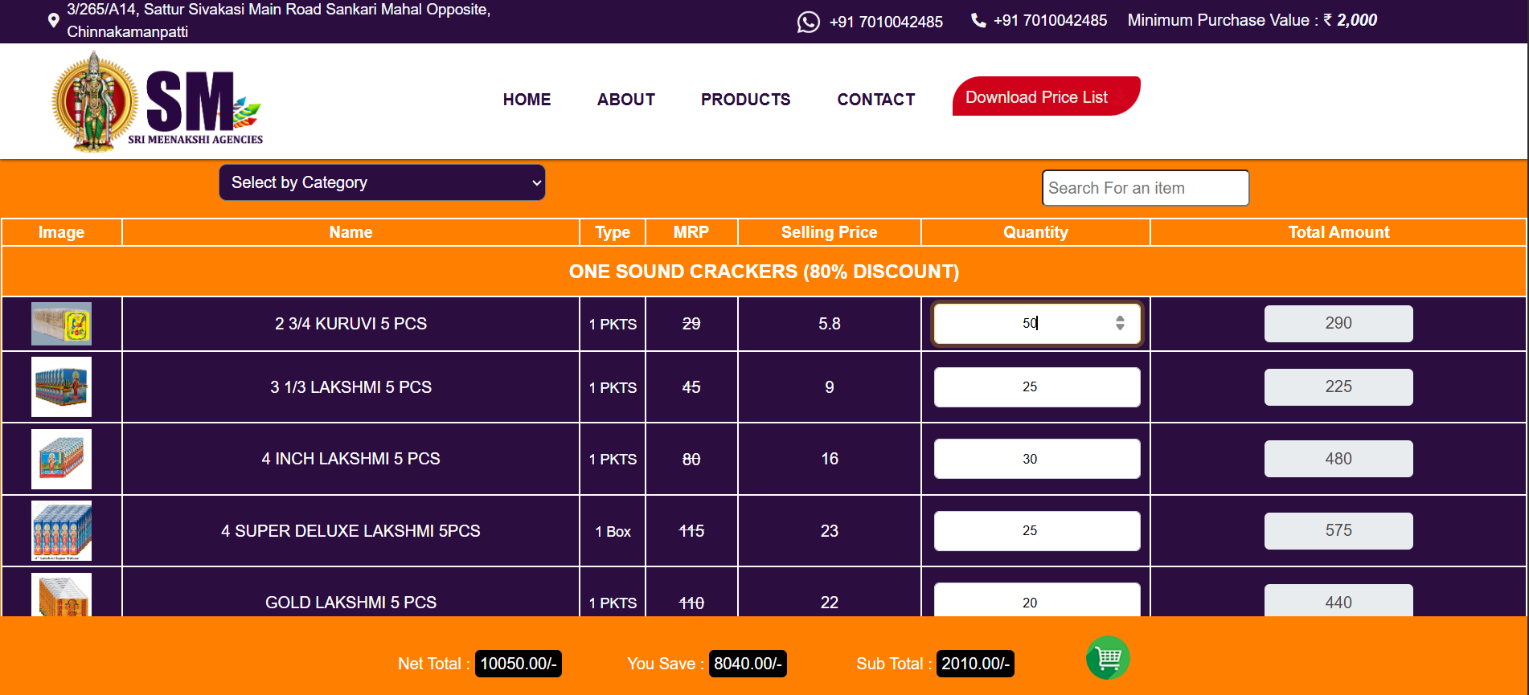This screenshot has width=1529, height=695.
Task: Focus the Search For an item field
Action: click(1145, 188)
